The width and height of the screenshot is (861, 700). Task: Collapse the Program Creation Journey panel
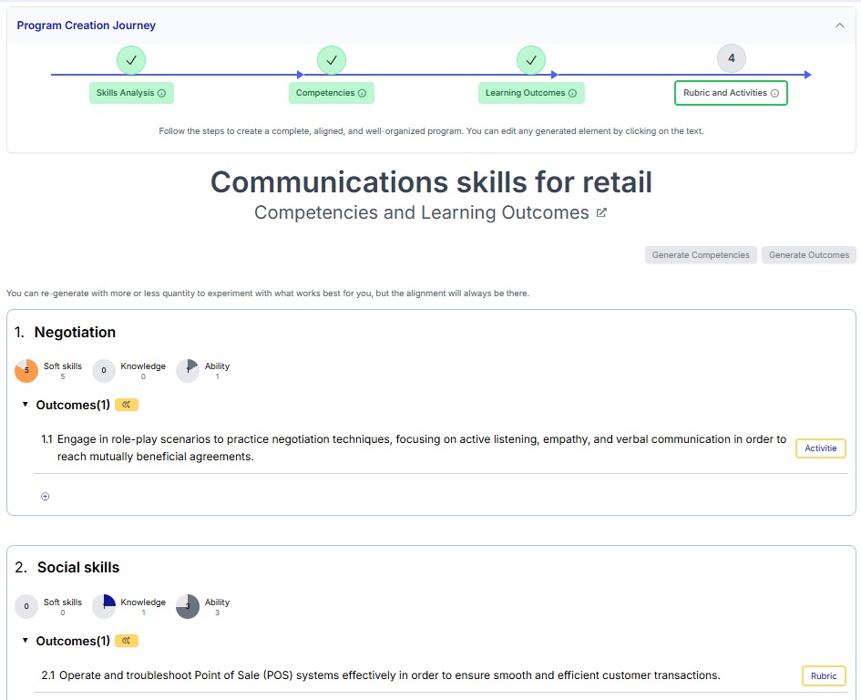839,25
